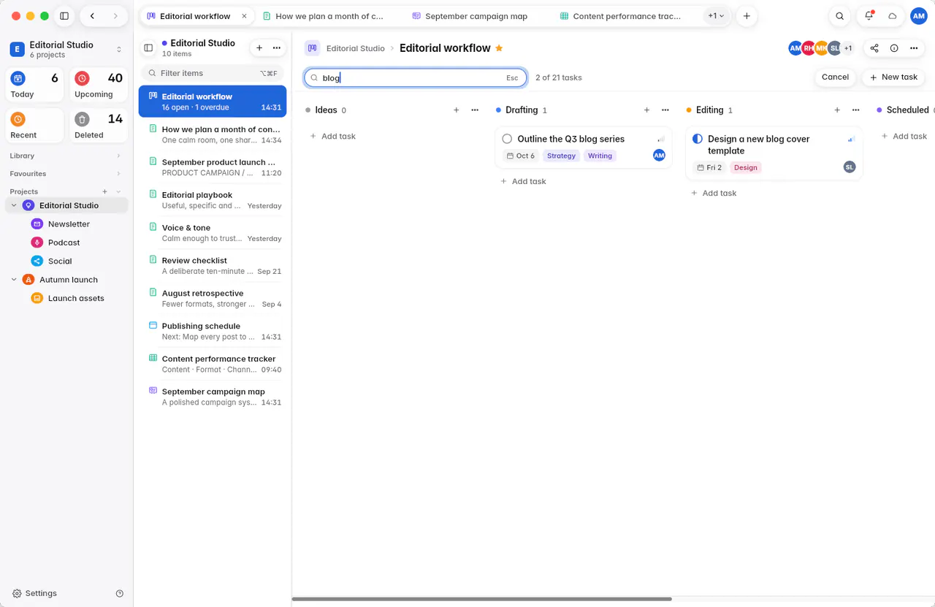The height and width of the screenshot is (607, 935).
Task: Open the +1 hidden tabs dropdown
Action: click(x=716, y=16)
